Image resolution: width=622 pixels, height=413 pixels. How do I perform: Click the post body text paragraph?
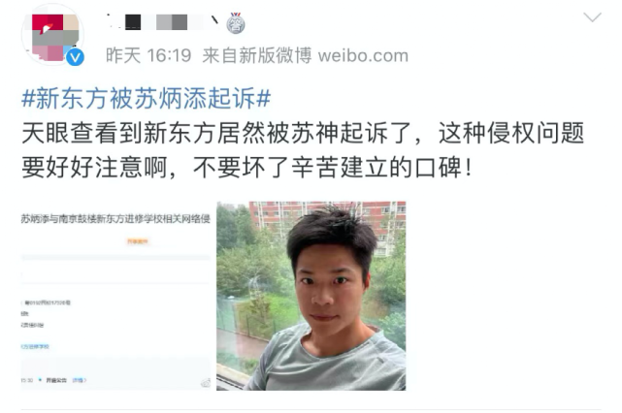tap(303, 150)
